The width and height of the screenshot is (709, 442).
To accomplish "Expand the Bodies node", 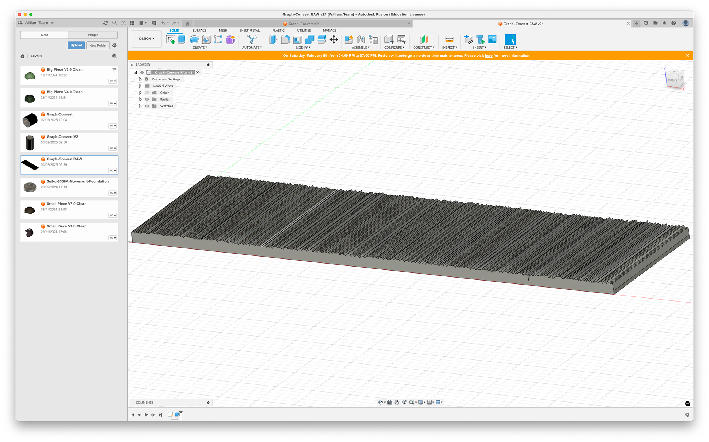I will coord(140,99).
